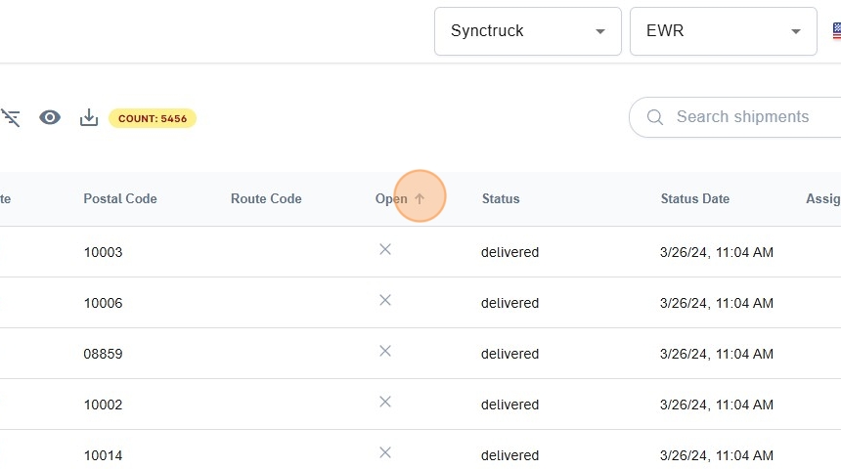Download shipments with the export icon
Image resolution: width=841 pixels, height=469 pixels.
[89, 118]
